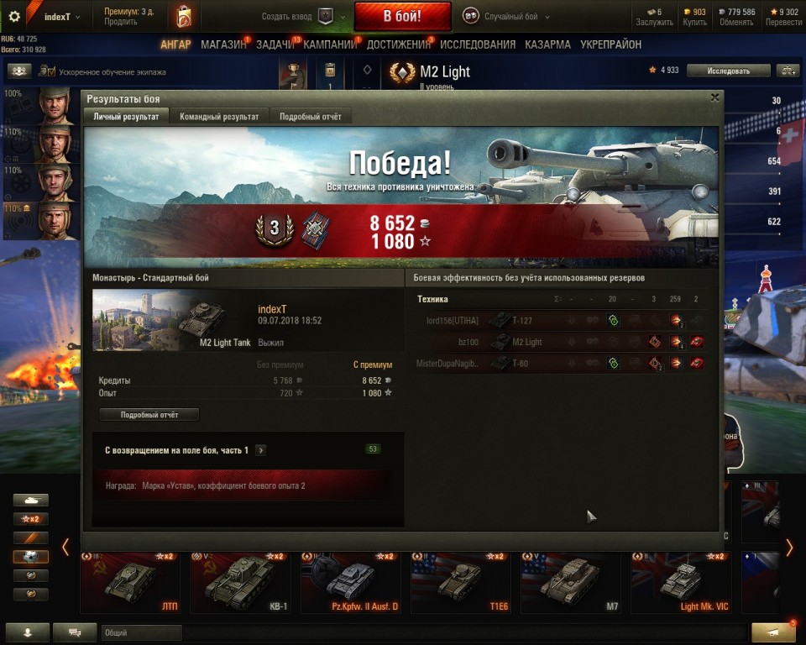This screenshot has height=645, width=806.
Task: Open notifications icon at bottom right
Action: coord(773,632)
